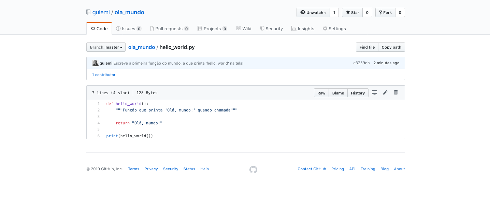
Task: Open the Wiki tab
Action: point(244,29)
